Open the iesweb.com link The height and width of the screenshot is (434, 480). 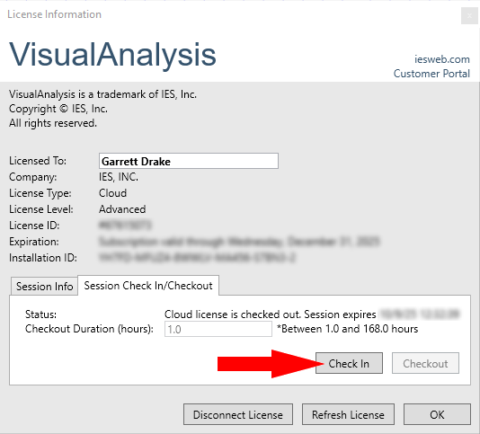pos(441,59)
